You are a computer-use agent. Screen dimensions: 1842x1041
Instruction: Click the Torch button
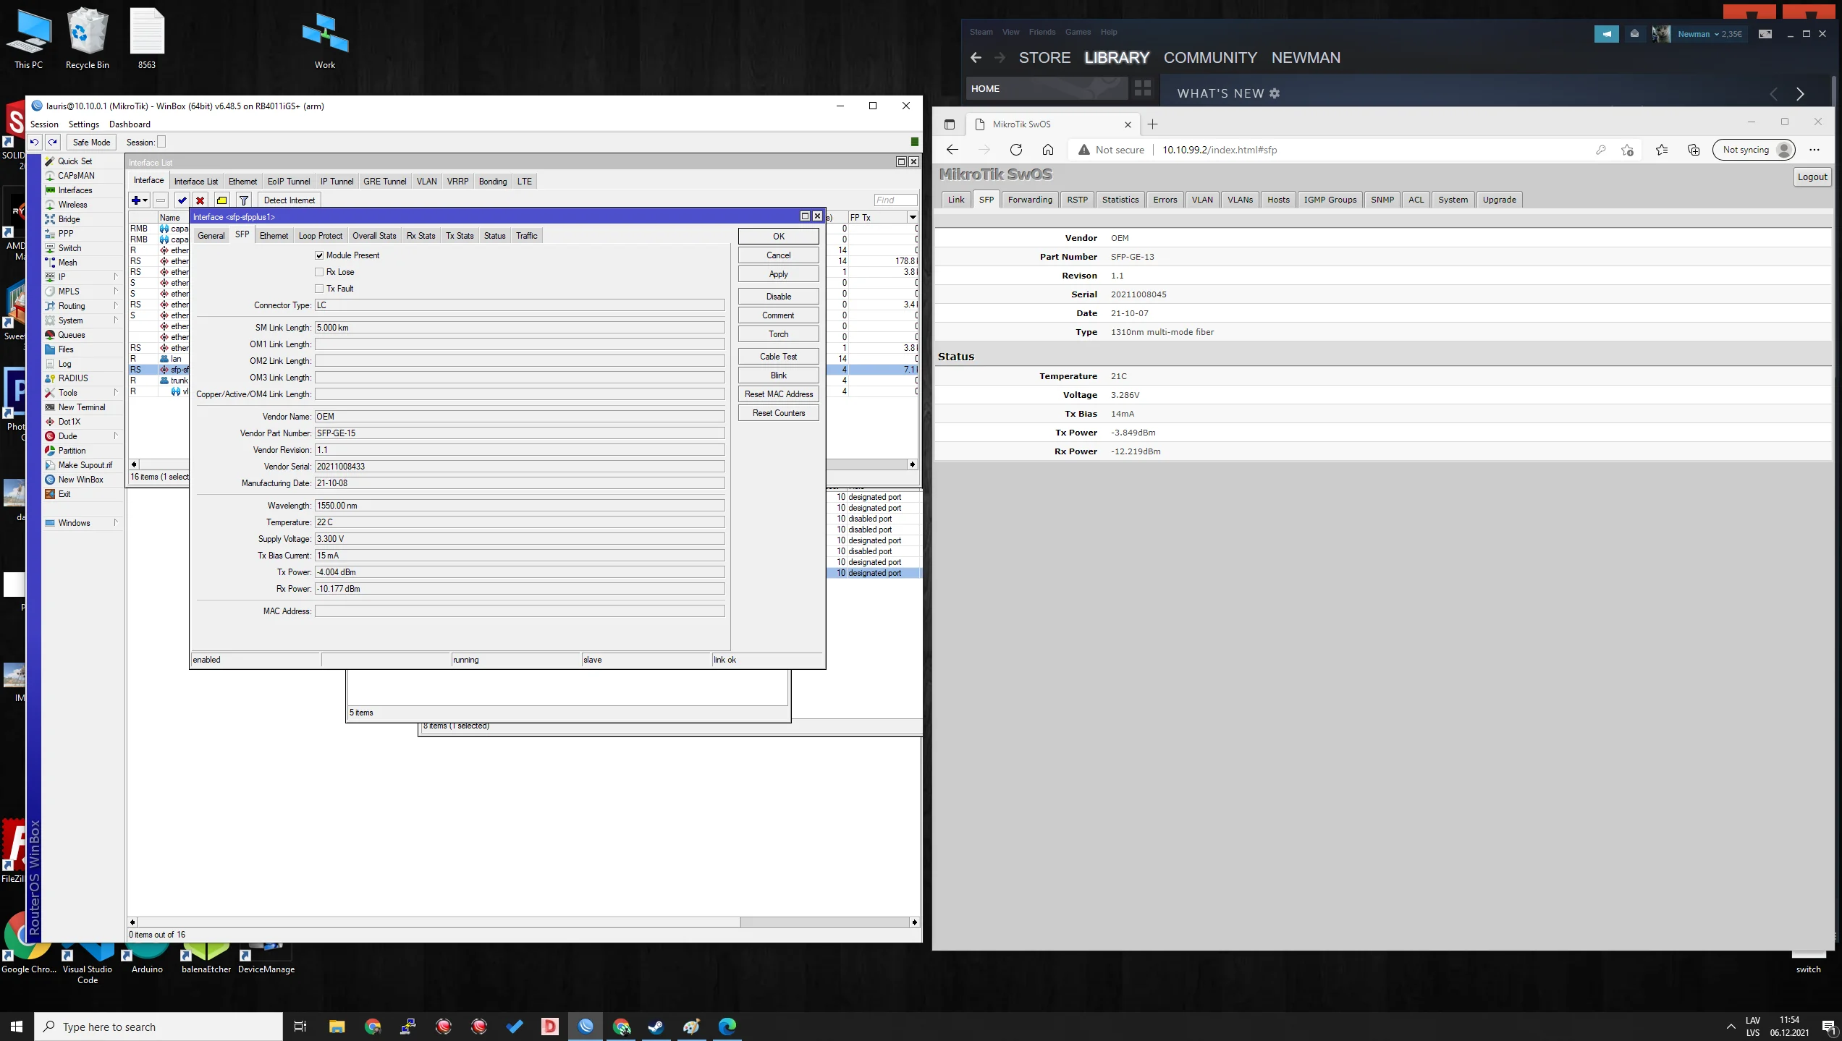tap(778, 334)
